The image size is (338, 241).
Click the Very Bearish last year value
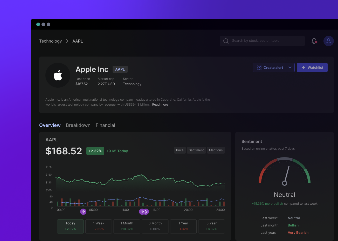pos(298,233)
